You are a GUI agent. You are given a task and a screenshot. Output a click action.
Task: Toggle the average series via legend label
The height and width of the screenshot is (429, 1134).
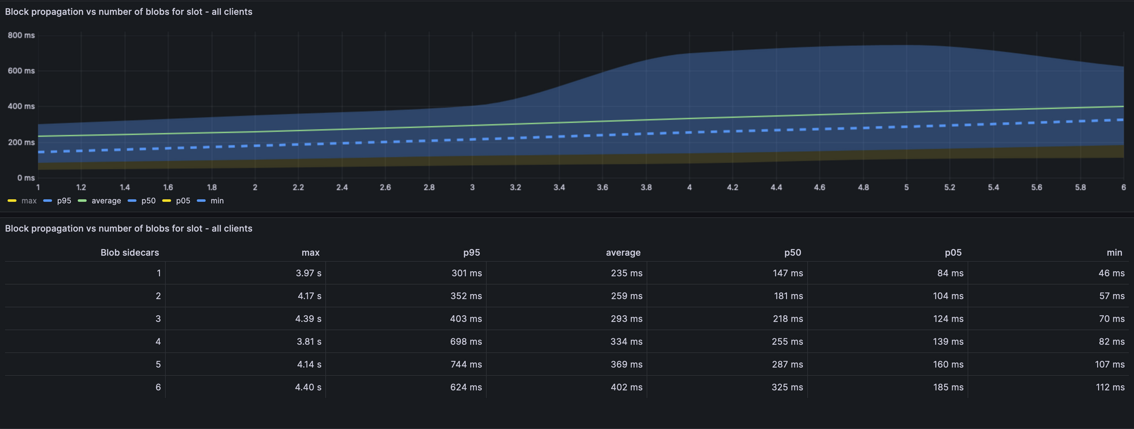pos(106,201)
